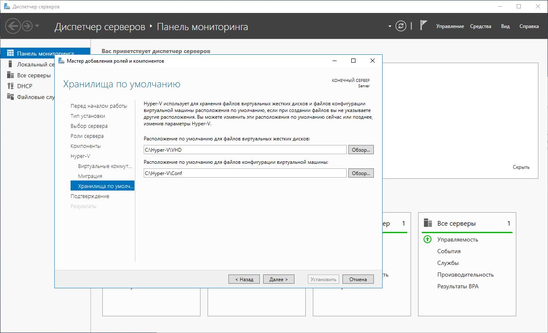
Task: Click the refresh icon in header
Action: (401, 26)
